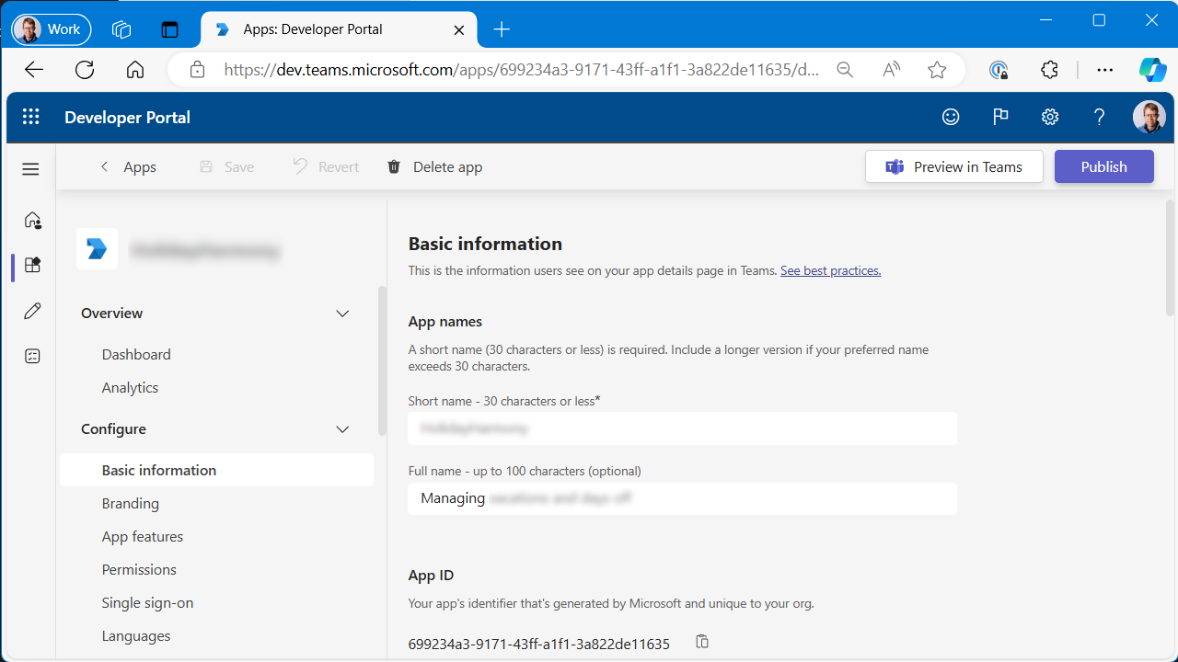Toggle vertical tabs (tab actions) icon
The height and width of the screenshot is (662, 1178).
(169, 29)
